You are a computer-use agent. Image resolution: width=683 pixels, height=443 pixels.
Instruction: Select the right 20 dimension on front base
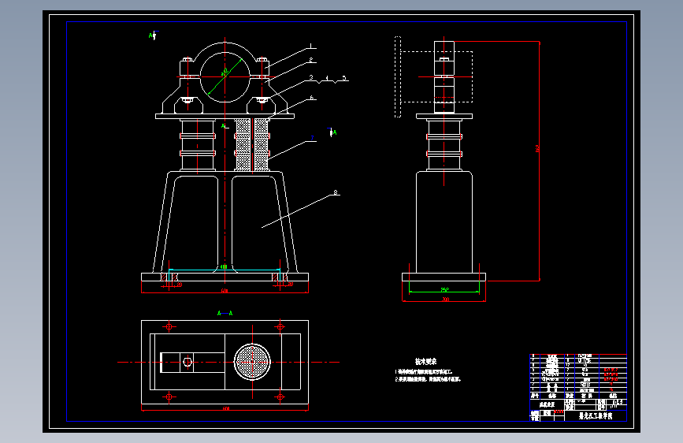point(290,285)
